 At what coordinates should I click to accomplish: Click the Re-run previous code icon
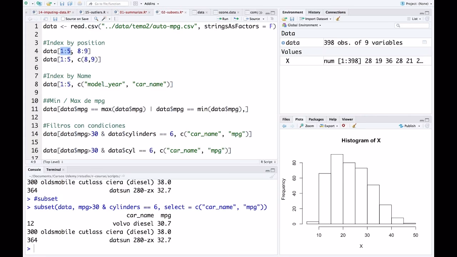tap(236, 19)
